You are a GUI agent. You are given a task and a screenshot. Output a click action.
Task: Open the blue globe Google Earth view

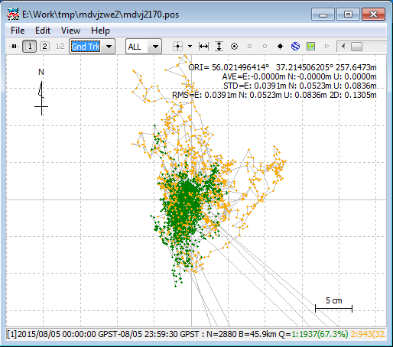point(295,47)
